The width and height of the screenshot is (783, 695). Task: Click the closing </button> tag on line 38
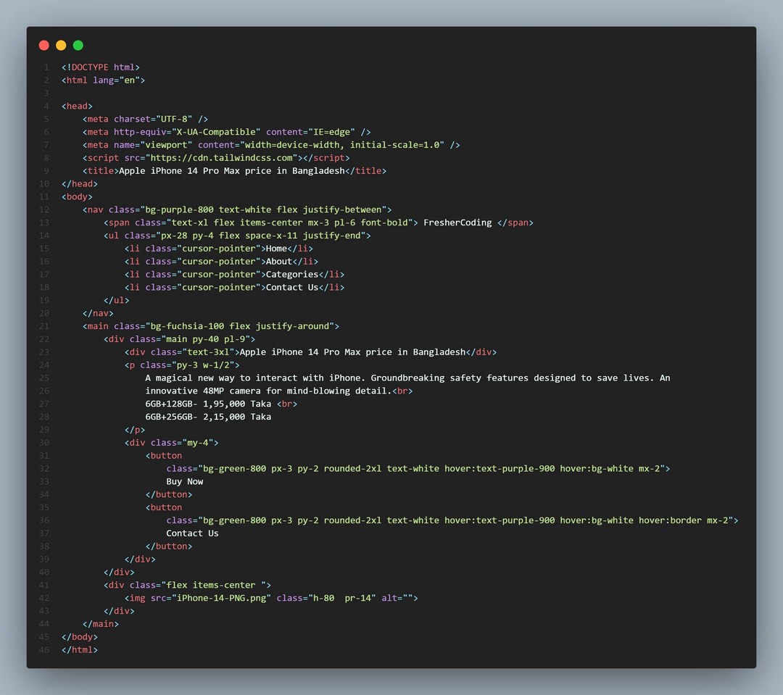pos(169,546)
